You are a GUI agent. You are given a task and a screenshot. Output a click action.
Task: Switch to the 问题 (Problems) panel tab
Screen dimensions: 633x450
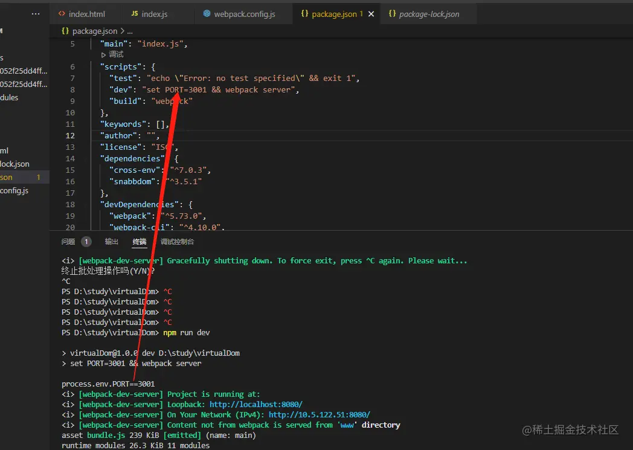pyautogui.click(x=68, y=242)
